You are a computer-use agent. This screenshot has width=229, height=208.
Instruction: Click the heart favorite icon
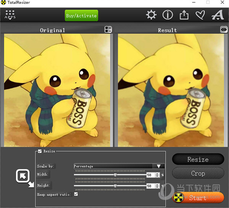point(200,15)
